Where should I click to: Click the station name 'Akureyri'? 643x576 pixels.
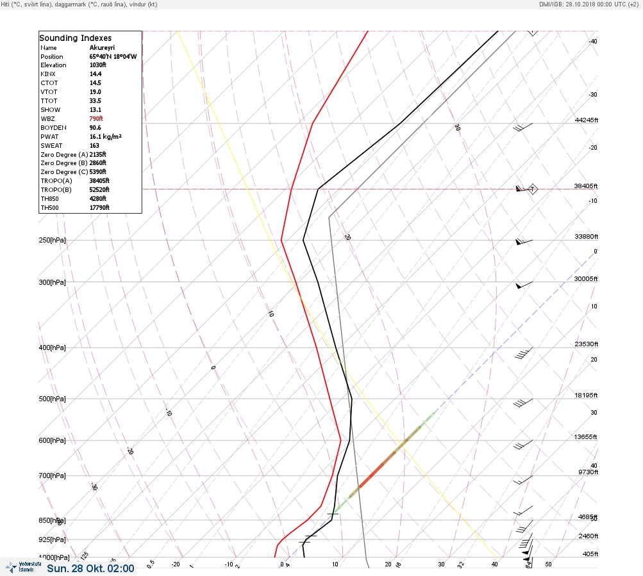[x=102, y=47]
